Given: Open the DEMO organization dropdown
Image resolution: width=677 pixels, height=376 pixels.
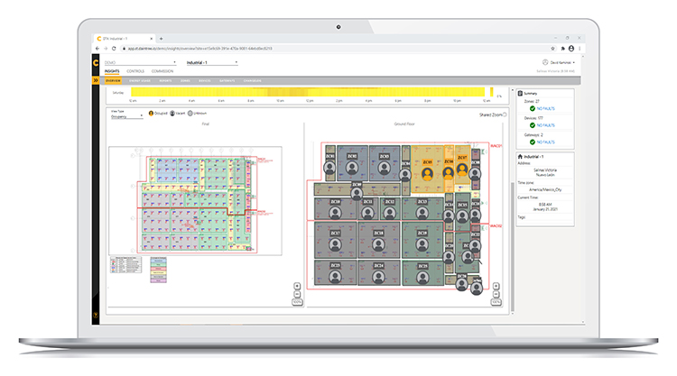Looking at the screenshot, I should tap(140, 62).
